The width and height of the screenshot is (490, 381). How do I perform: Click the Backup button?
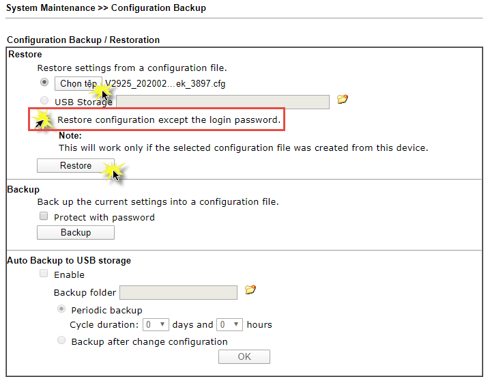point(76,233)
